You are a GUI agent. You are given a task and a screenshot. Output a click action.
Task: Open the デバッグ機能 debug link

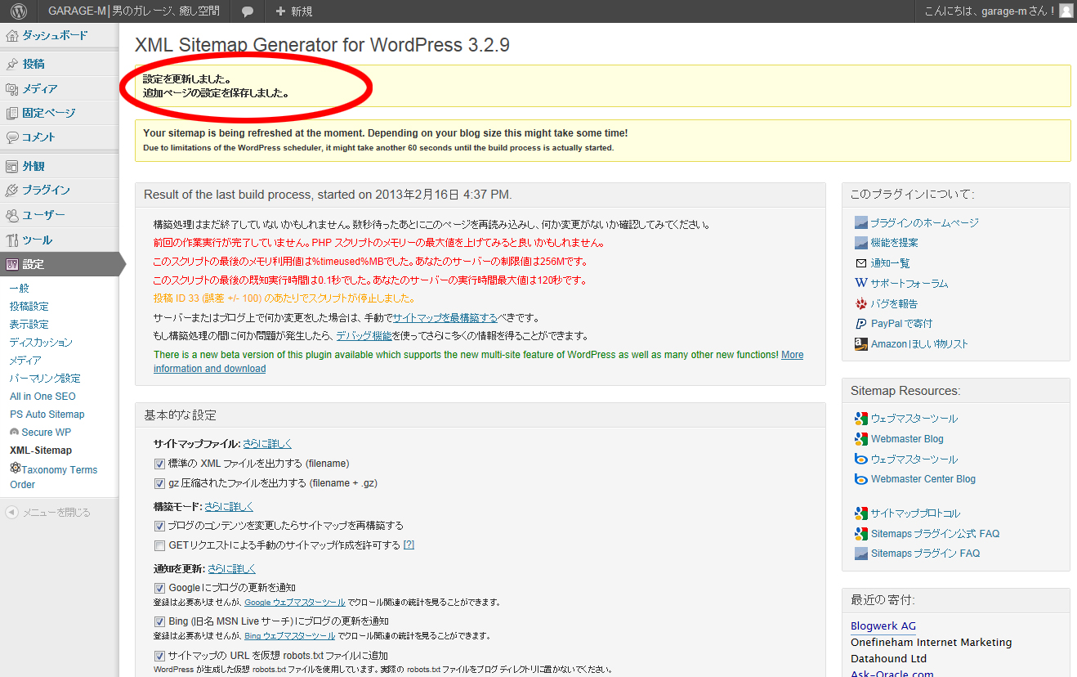click(x=364, y=336)
